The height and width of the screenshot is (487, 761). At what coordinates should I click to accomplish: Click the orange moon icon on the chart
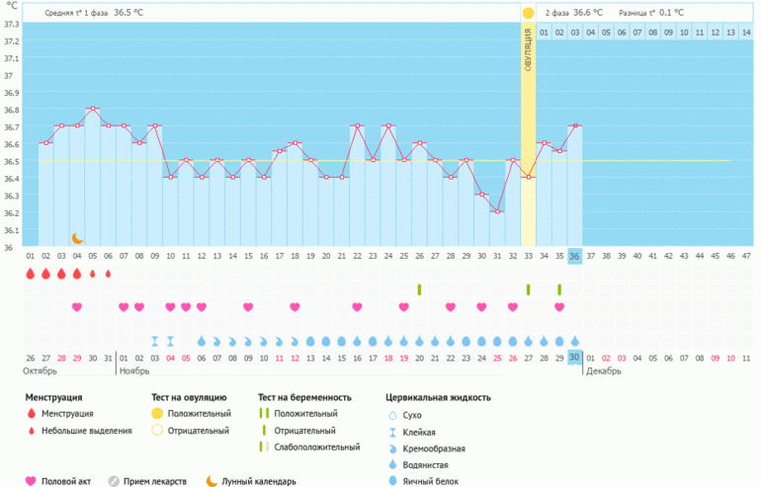[x=77, y=238]
